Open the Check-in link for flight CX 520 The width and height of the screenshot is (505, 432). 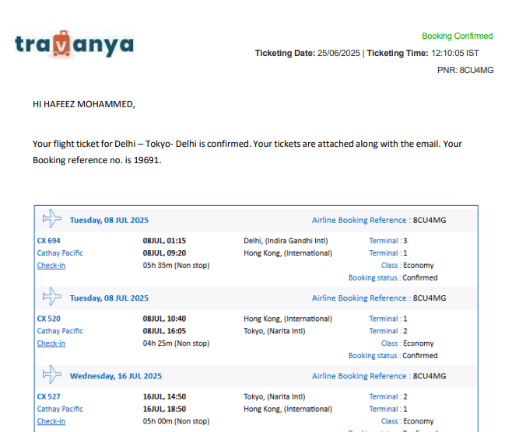click(51, 343)
